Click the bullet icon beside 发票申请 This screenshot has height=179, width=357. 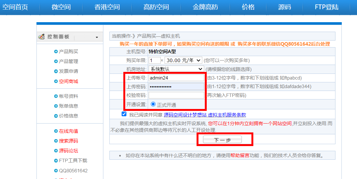click(x=56, y=71)
